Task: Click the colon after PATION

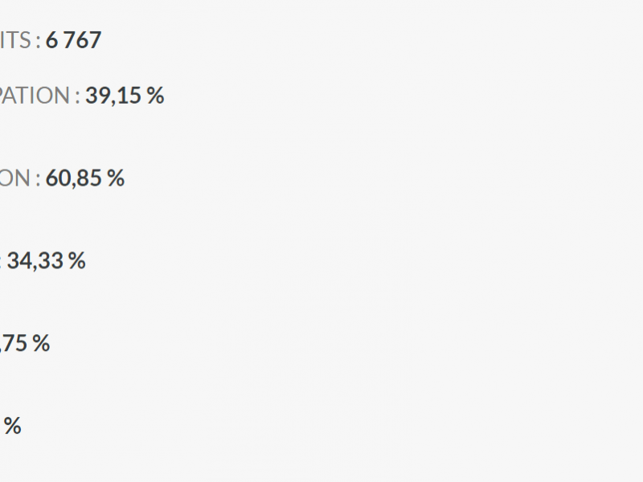Action: 77,98
